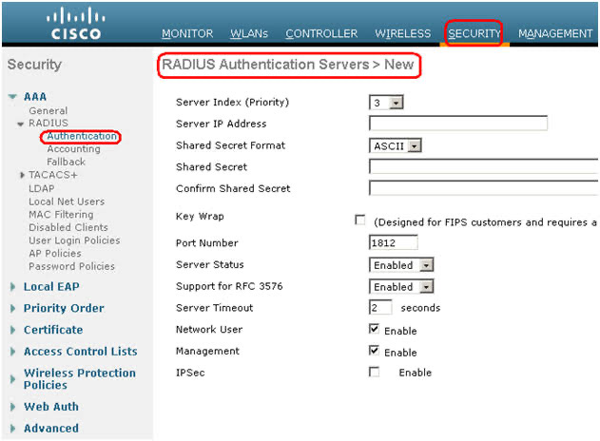
Task: Go to the WIRELESS tab
Action: 402,33
